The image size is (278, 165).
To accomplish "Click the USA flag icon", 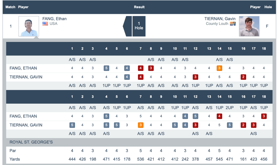I will click(45, 24).
